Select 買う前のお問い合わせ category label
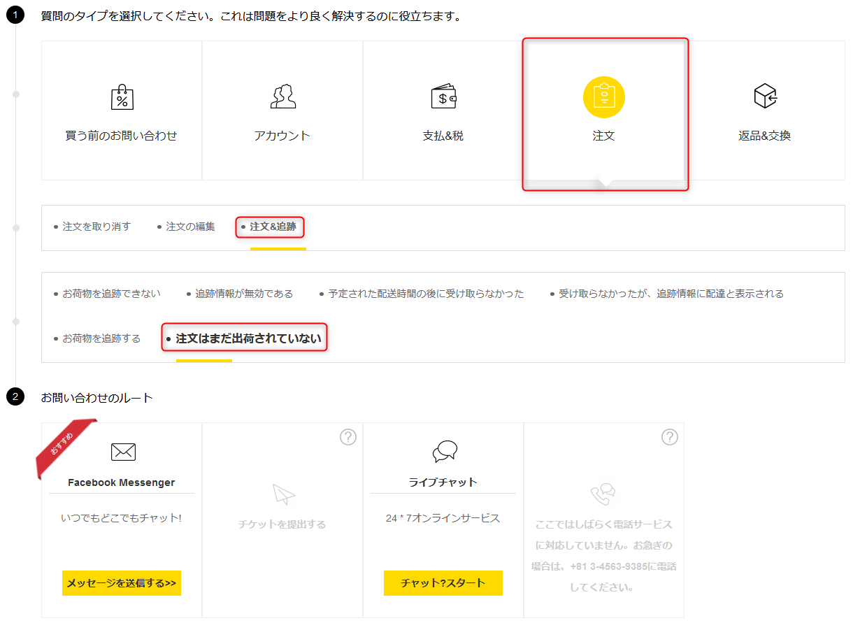 pyautogui.click(x=122, y=136)
